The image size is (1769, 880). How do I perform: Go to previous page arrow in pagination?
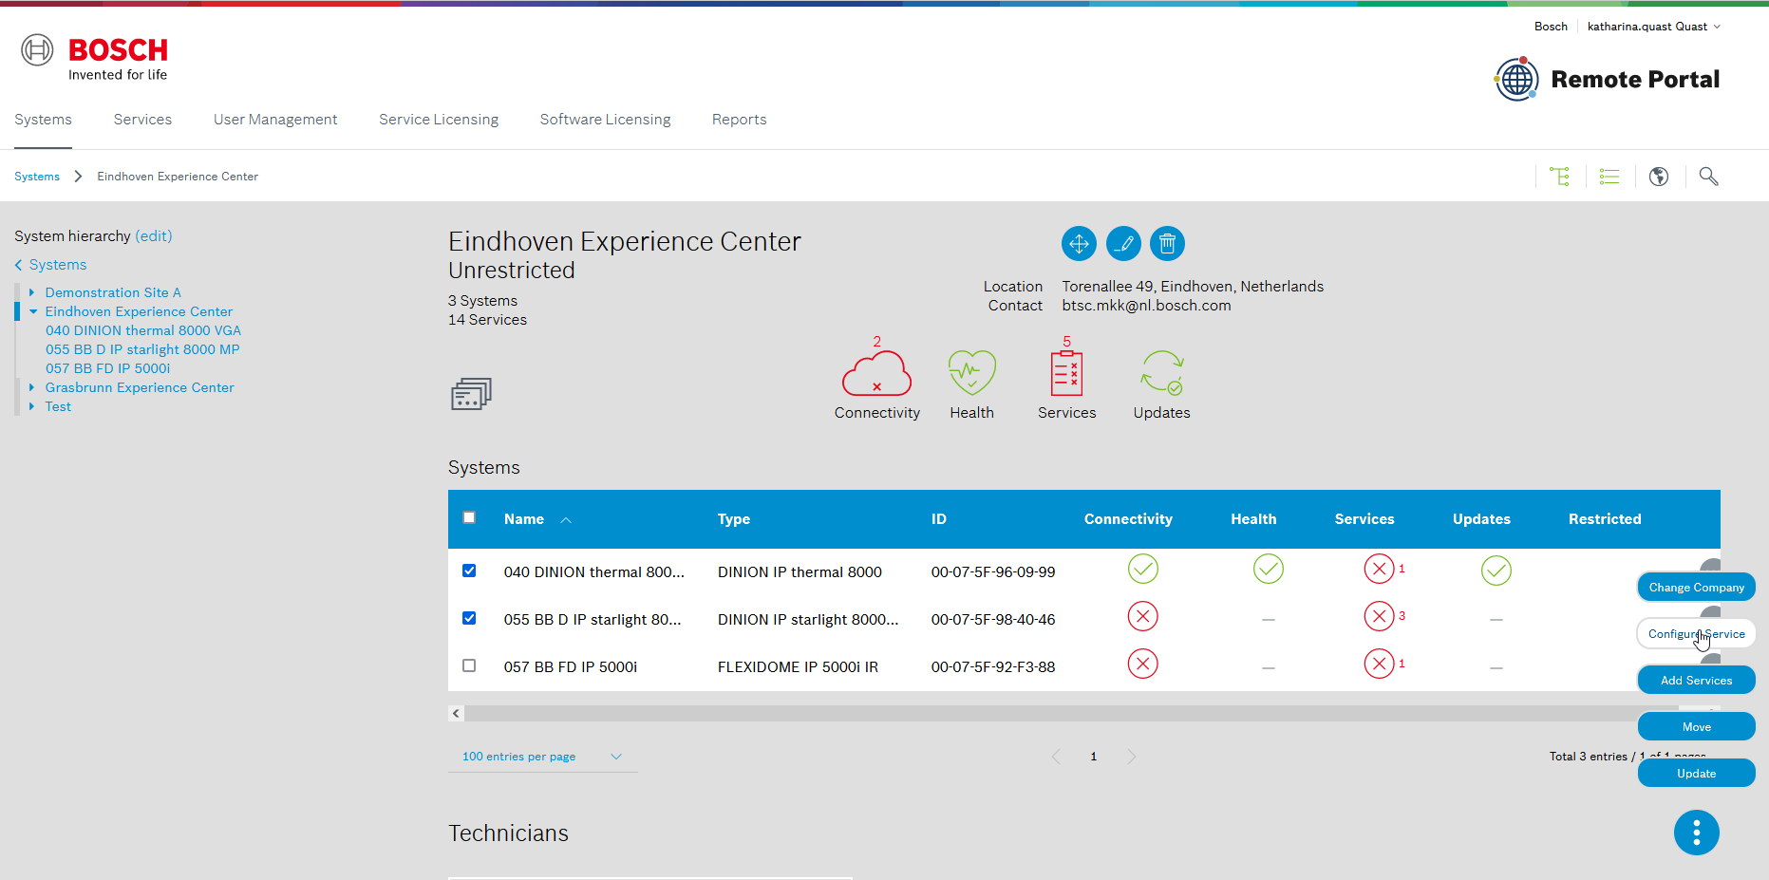point(1056,757)
